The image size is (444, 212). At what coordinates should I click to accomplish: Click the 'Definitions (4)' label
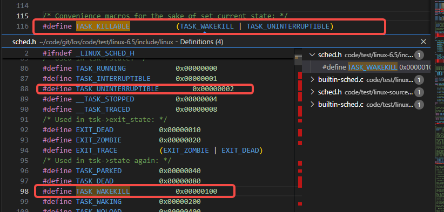[201, 42]
